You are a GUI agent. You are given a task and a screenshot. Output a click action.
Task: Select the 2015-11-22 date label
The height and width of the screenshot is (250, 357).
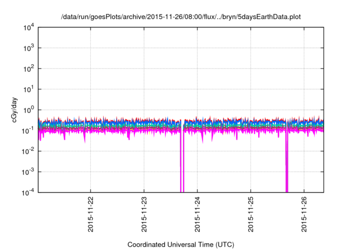pyautogui.click(x=90, y=214)
